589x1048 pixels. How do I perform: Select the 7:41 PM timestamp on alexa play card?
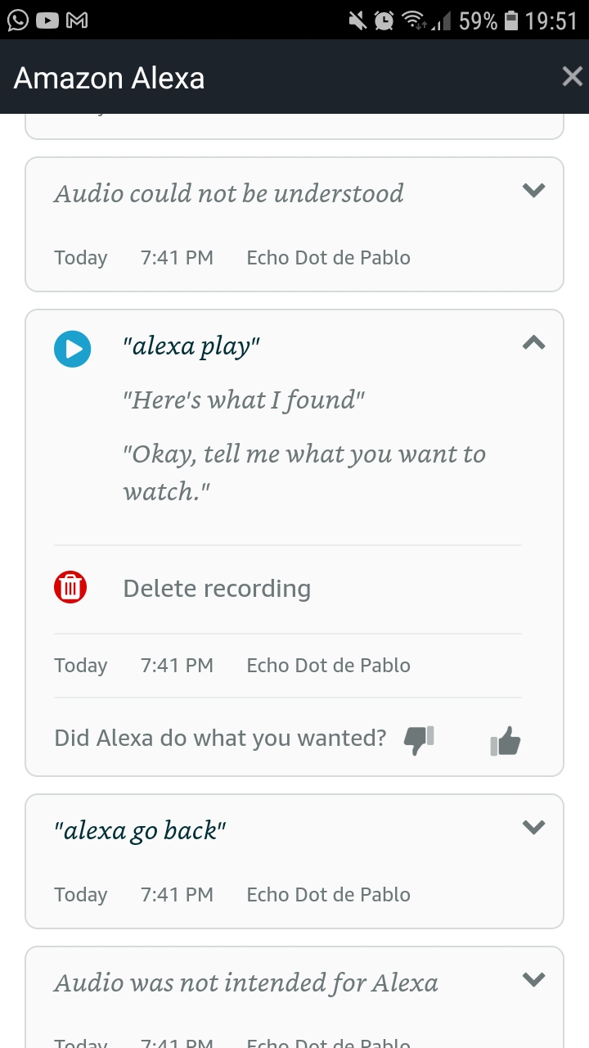[177, 665]
